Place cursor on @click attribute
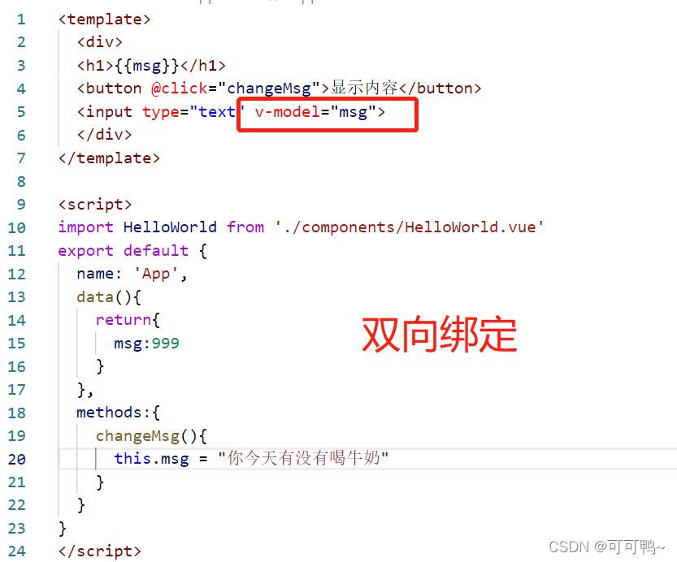Viewport: 677px width, 562px height. pos(179,89)
